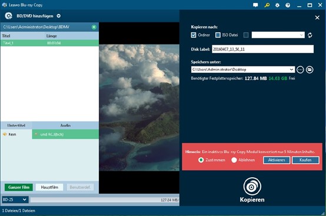Select the Zustimmen radio button
326x216 pixels.
coord(201,160)
